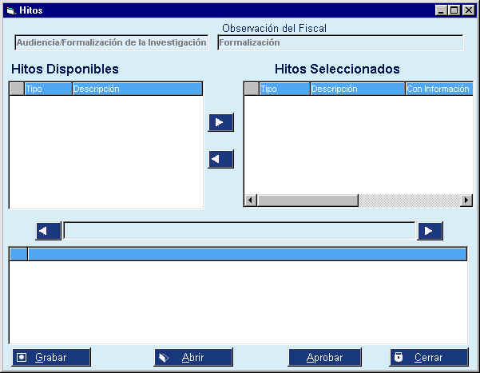Viewport: 480px width, 373px height.
Task: Click the Hitos Seleccionados horizontal scrollbar left arrow
Action: pos(251,200)
